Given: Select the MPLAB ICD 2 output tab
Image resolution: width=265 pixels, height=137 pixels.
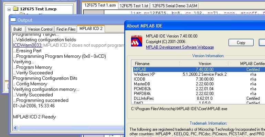Looking at the screenshot, I should pyautogui.click(x=91, y=29).
